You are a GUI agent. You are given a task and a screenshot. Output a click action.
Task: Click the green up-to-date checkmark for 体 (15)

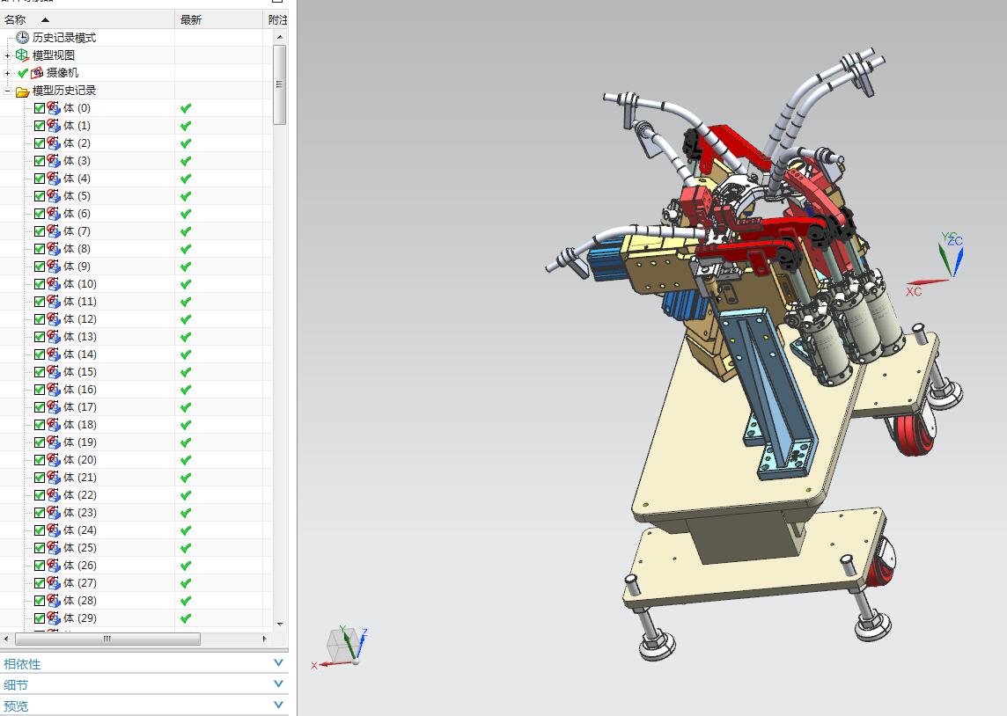(186, 371)
